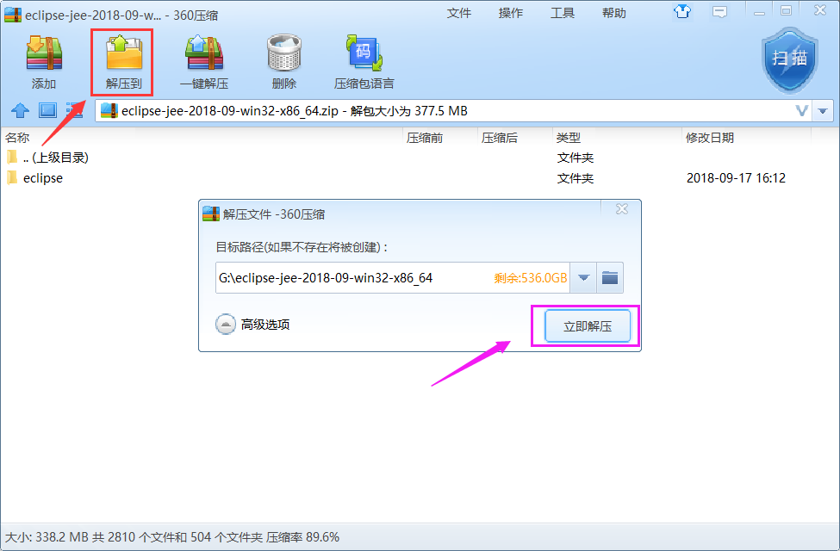This screenshot has width=840, height=551.
Task: Open the 压缩包语言 archive language tool
Action: [x=364, y=62]
